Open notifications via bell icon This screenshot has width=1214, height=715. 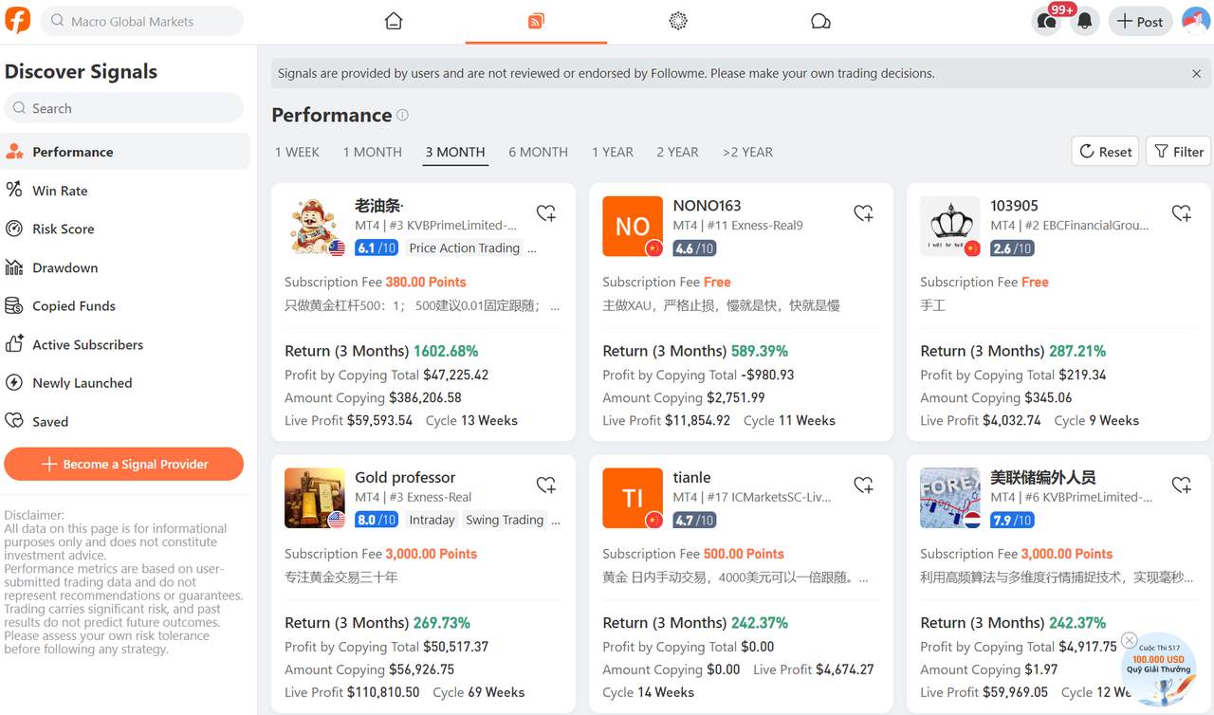[1084, 20]
